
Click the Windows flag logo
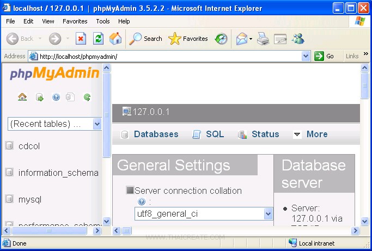pos(360,21)
